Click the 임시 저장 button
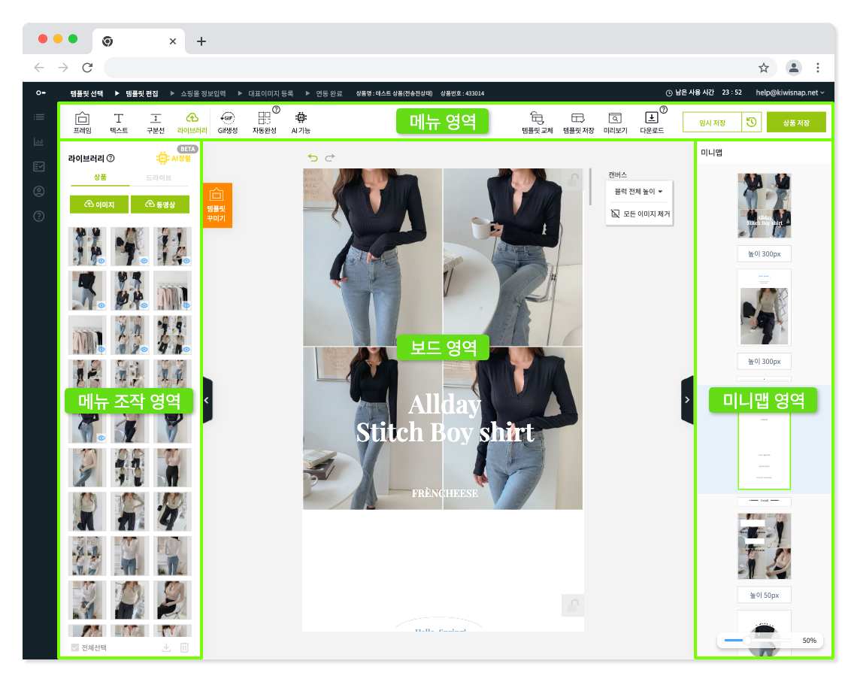This screenshot has width=857, height=682. coord(712,123)
